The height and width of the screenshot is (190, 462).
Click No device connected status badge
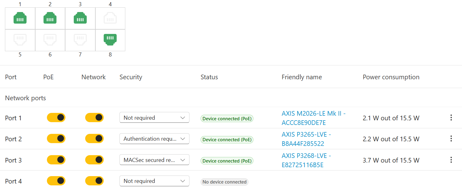coord(224,182)
